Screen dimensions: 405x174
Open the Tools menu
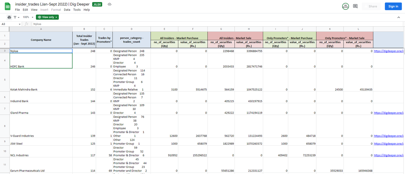pyautogui.click(x=77, y=10)
